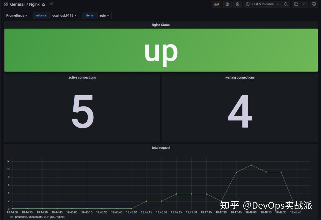The image size is (321, 220).
Task: Cycle the TV view mode
Action: pos(314,4)
